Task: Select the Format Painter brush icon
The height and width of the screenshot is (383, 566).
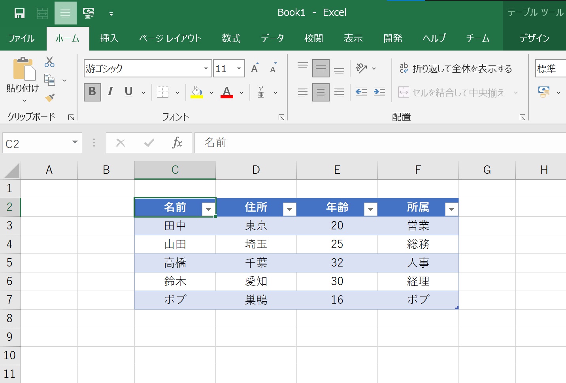Action: [49, 97]
